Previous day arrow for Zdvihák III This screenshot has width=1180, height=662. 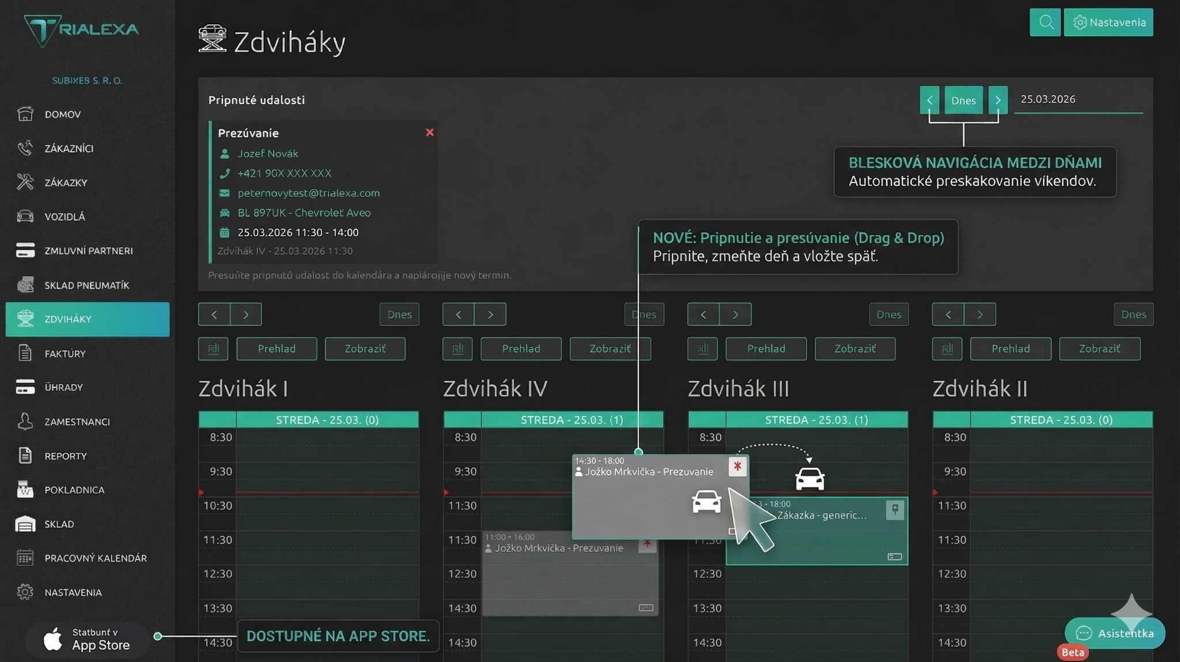pyautogui.click(x=704, y=315)
